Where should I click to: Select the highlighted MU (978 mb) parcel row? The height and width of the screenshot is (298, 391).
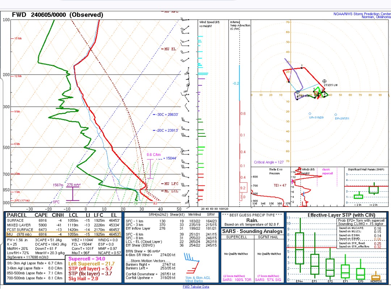[64, 234]
